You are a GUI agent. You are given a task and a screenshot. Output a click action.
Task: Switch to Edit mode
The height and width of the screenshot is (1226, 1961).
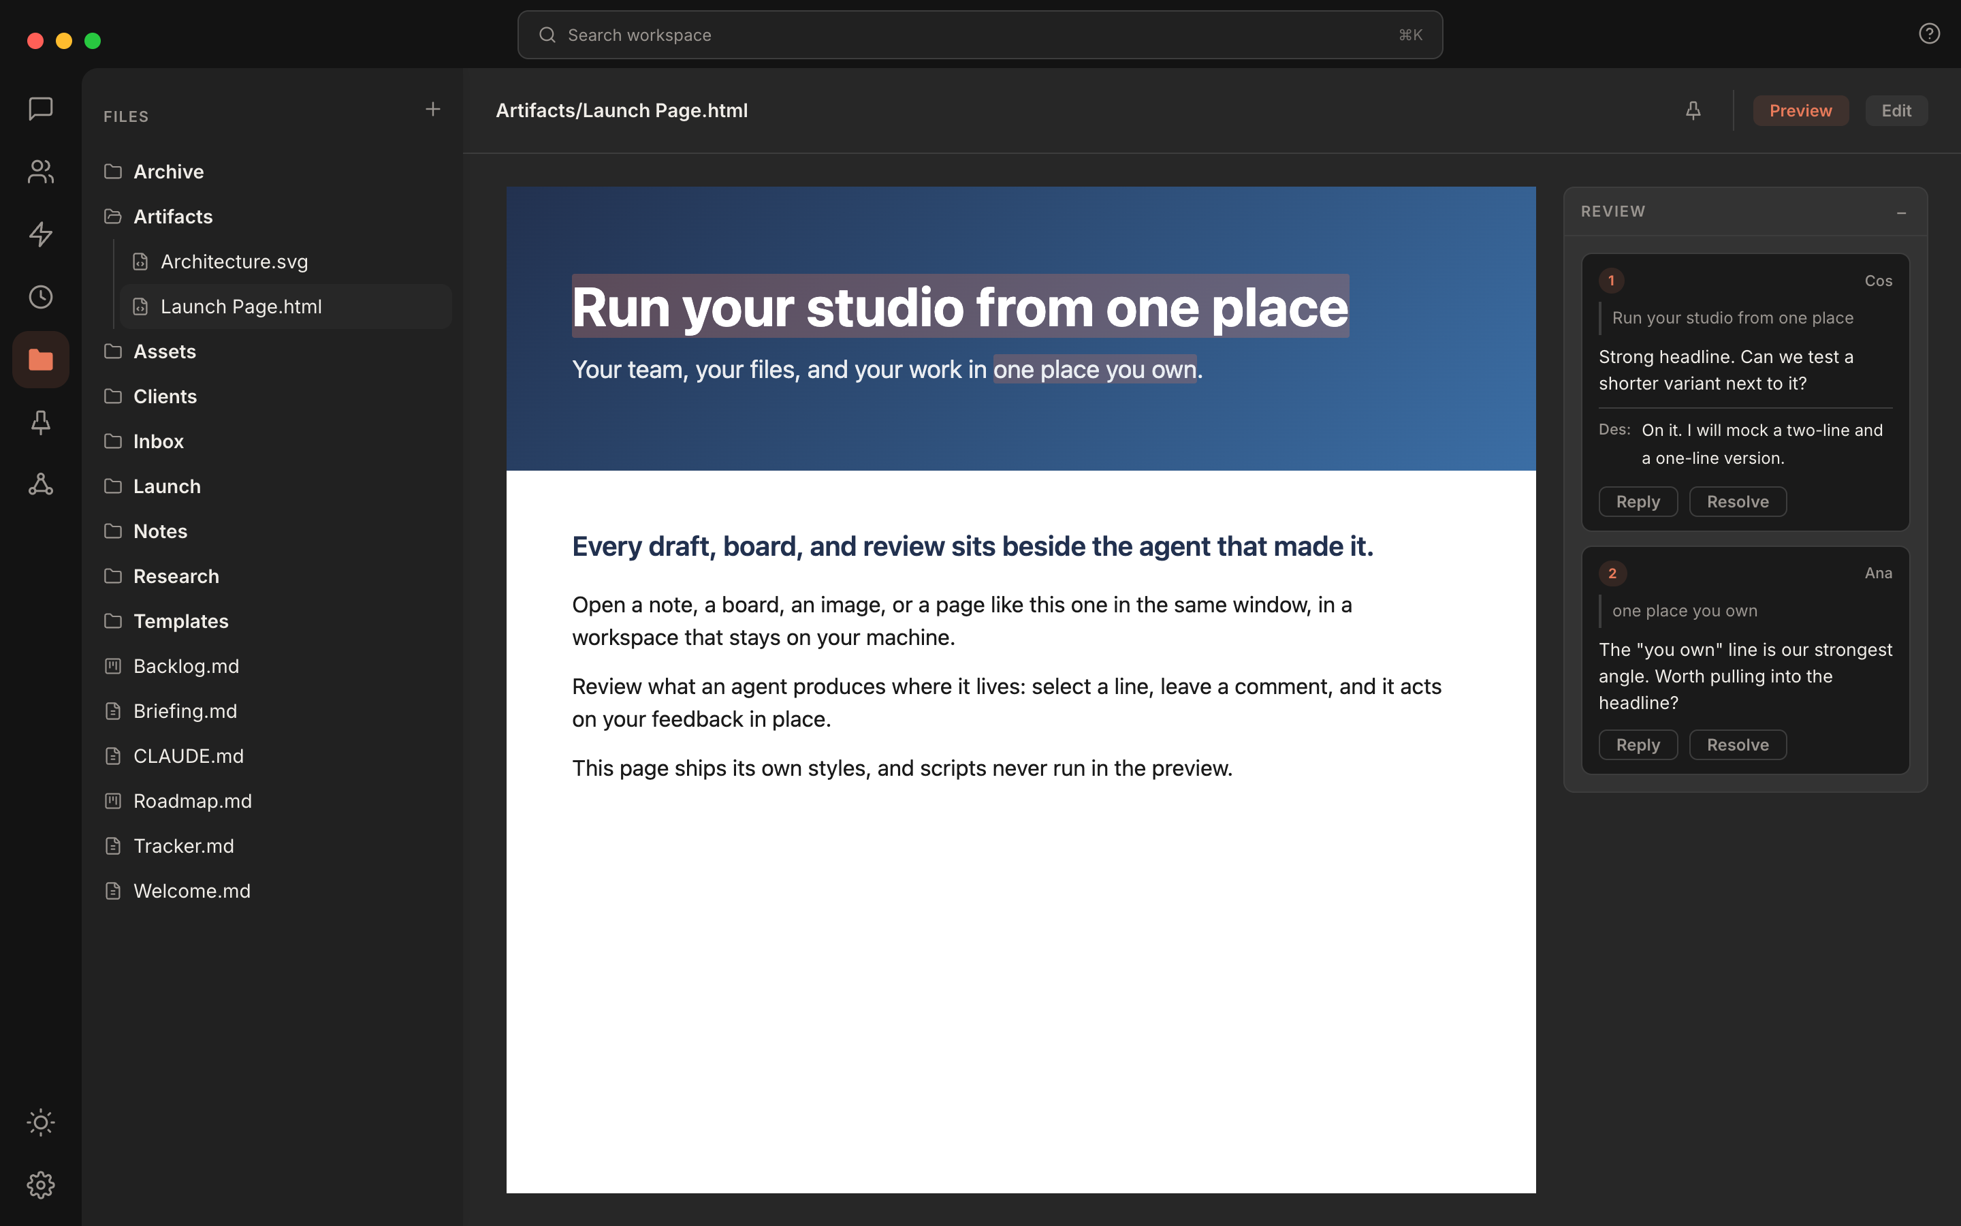click(1896, 110)
